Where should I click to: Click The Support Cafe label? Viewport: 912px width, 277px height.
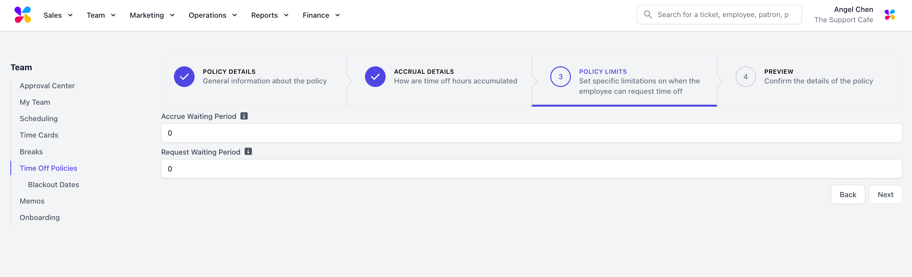[x=844, y=20]
